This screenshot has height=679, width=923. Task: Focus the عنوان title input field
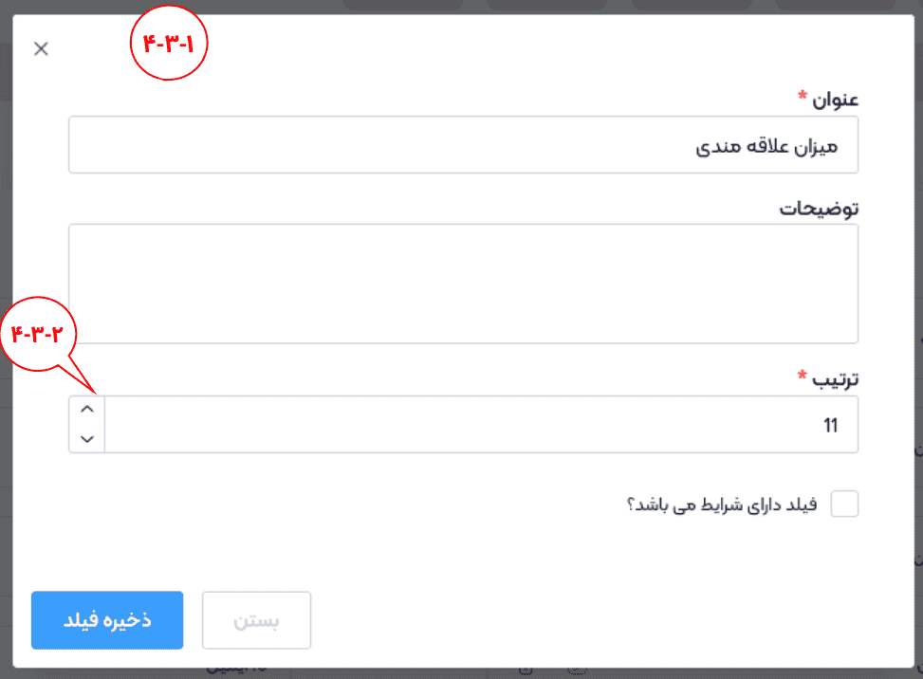[x=463, y=145]
